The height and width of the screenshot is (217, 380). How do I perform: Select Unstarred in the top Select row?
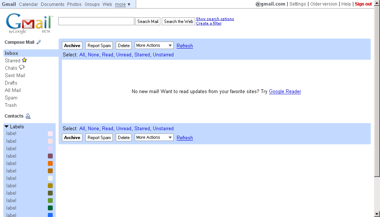[x=163, y=55]
